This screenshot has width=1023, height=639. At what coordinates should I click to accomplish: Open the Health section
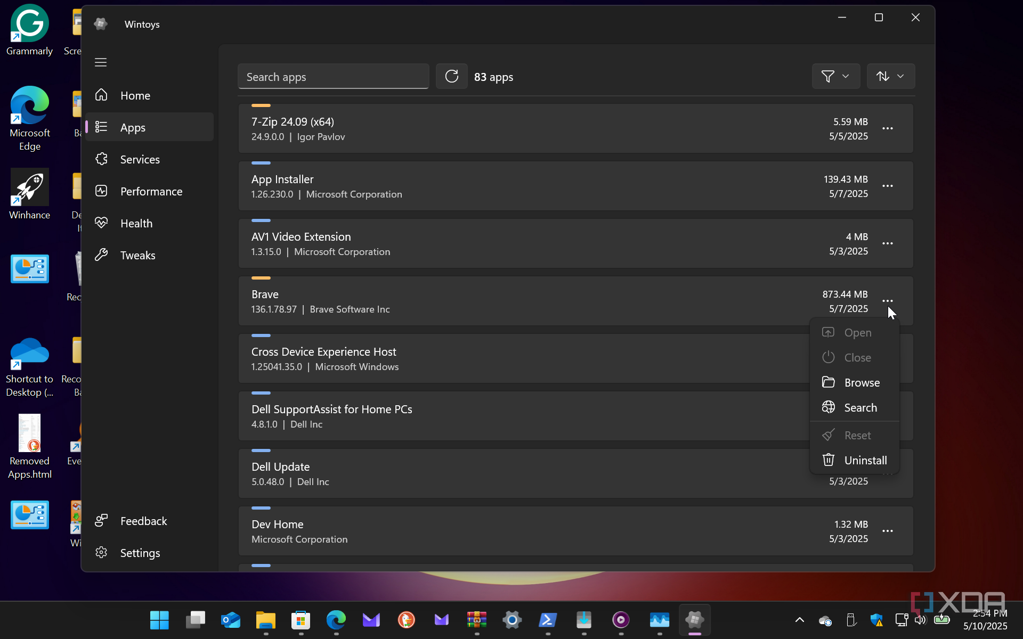(x=149, y=223)
